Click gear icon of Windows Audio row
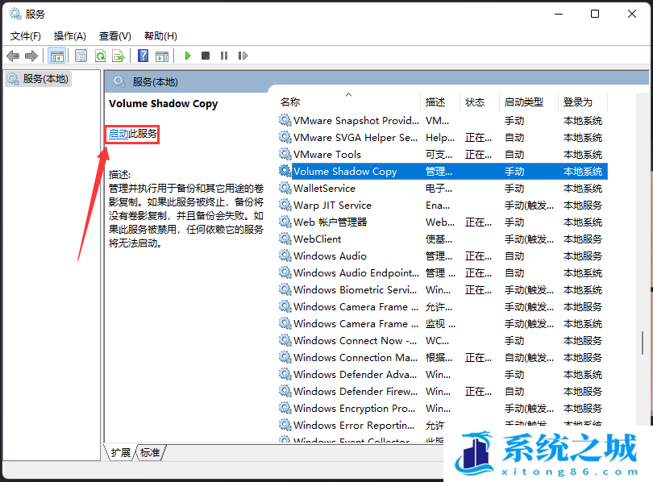Image resolution: width=653 pixels, height=482 pixels. pyautogui.click(x=285, y=256)
